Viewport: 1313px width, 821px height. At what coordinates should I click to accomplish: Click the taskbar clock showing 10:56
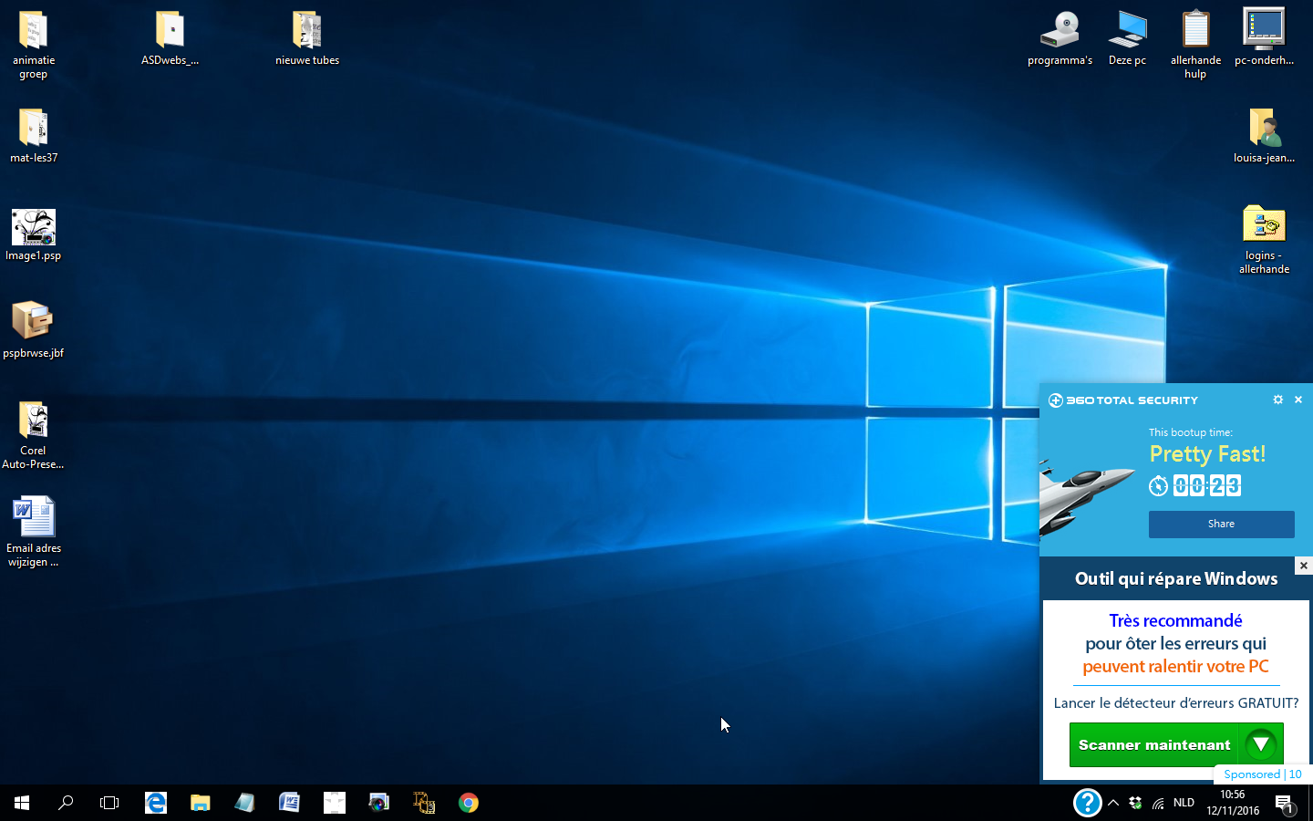[1233, 803]
